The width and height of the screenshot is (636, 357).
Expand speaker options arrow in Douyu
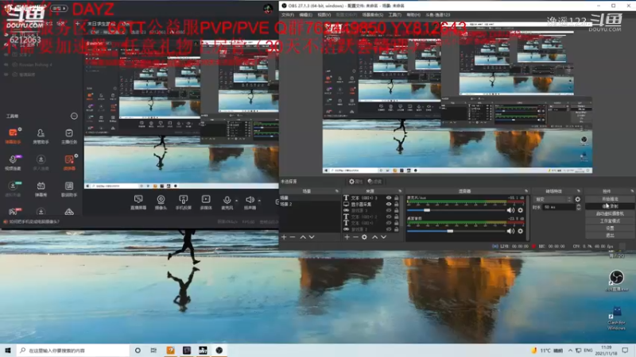(x=259, y=201)
